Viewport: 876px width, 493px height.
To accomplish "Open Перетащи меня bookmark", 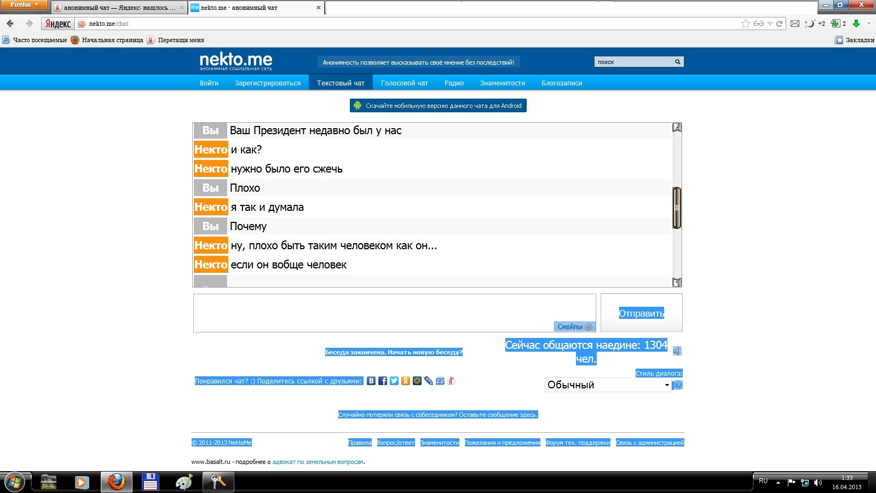I will (x=176, y=40).
